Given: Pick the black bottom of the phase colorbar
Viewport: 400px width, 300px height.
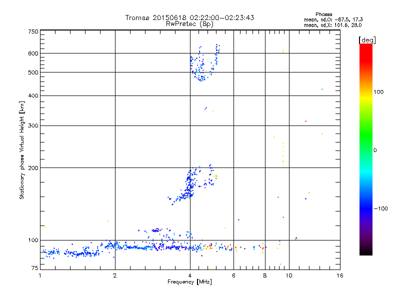Looking at the screenshot, I should [366, 252].
